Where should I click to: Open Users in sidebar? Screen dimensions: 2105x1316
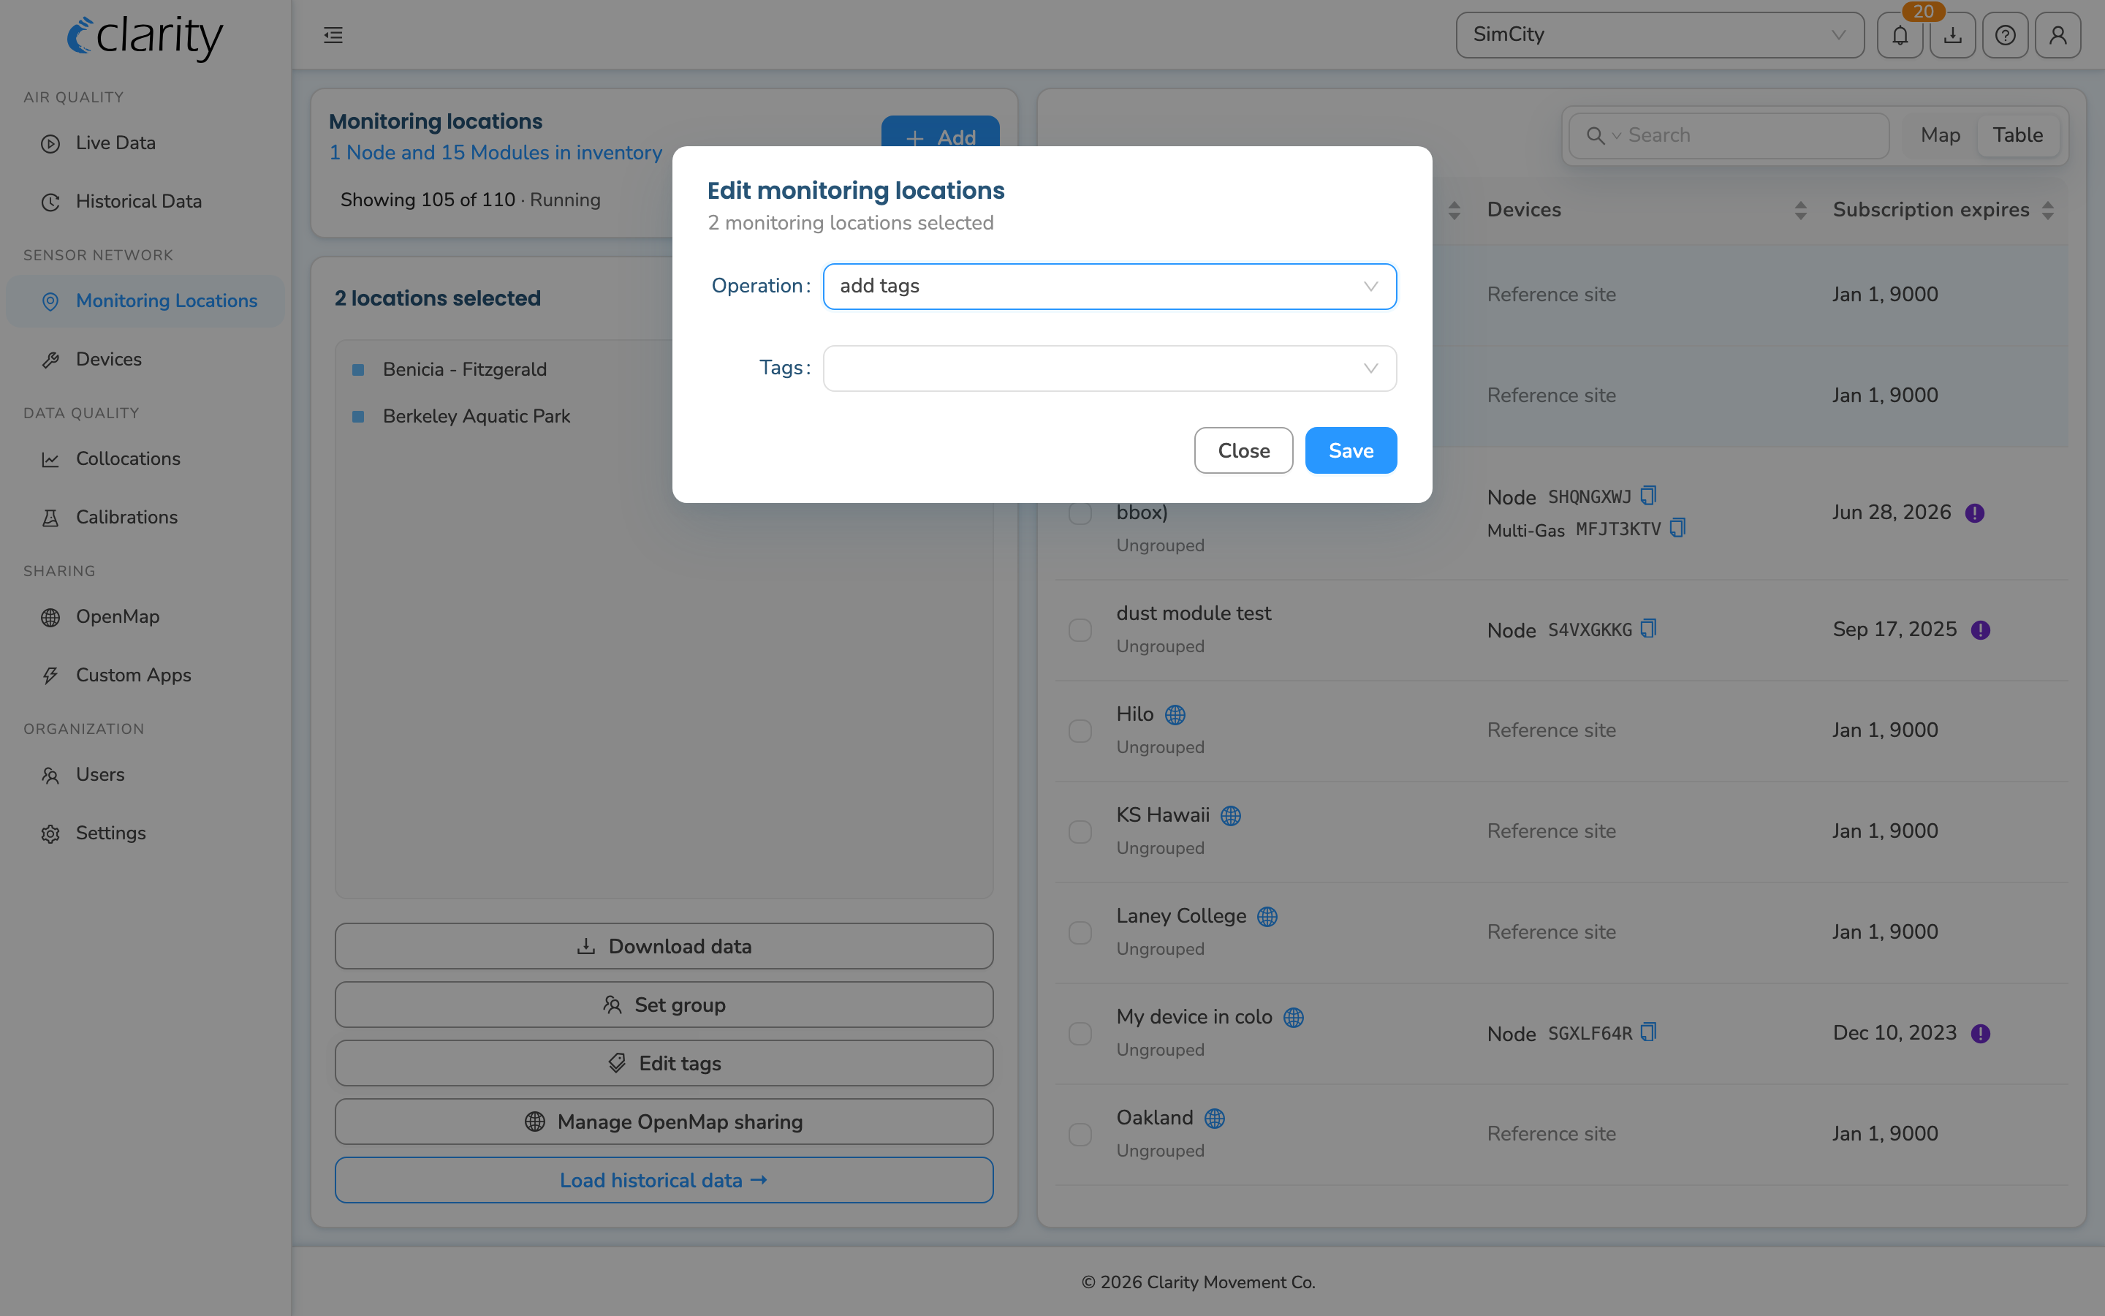click(x=145, y=775)
